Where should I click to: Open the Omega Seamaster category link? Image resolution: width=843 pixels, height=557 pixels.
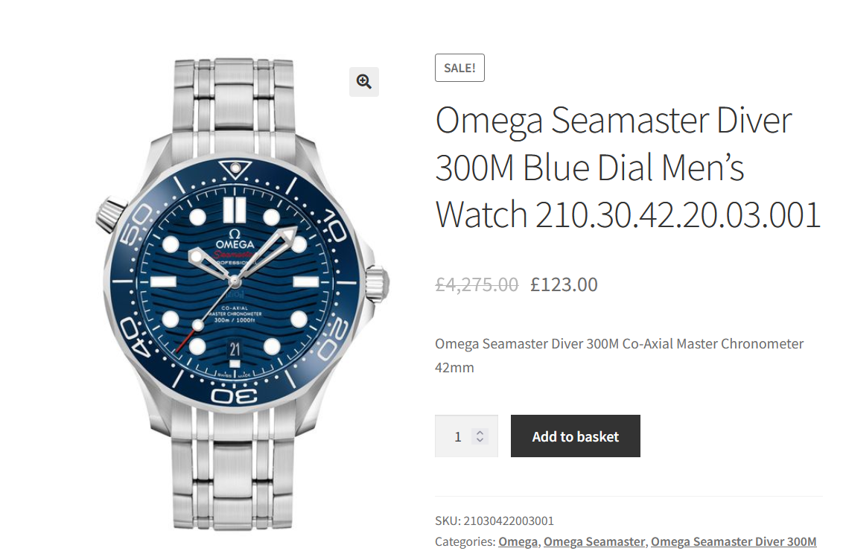(594, 541)
